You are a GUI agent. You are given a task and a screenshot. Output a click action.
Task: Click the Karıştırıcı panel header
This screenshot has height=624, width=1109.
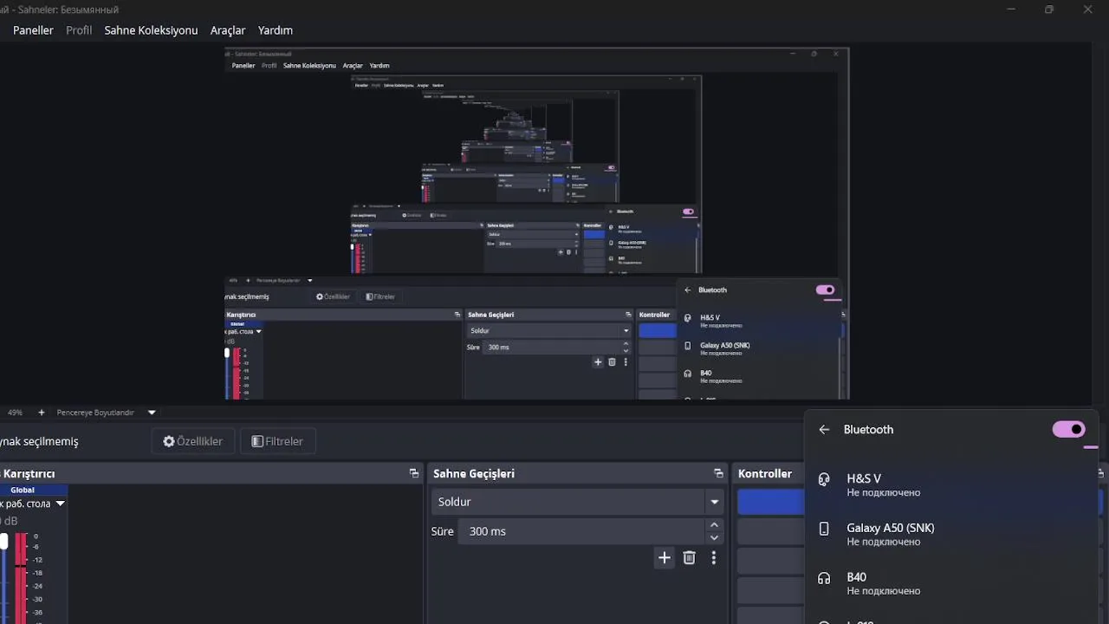click(x=211, y=473)
